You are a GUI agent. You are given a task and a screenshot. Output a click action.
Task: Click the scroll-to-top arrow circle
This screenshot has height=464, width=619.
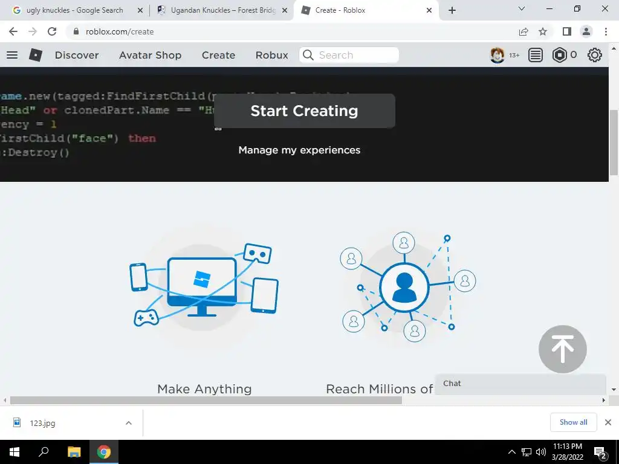point(563,349)
